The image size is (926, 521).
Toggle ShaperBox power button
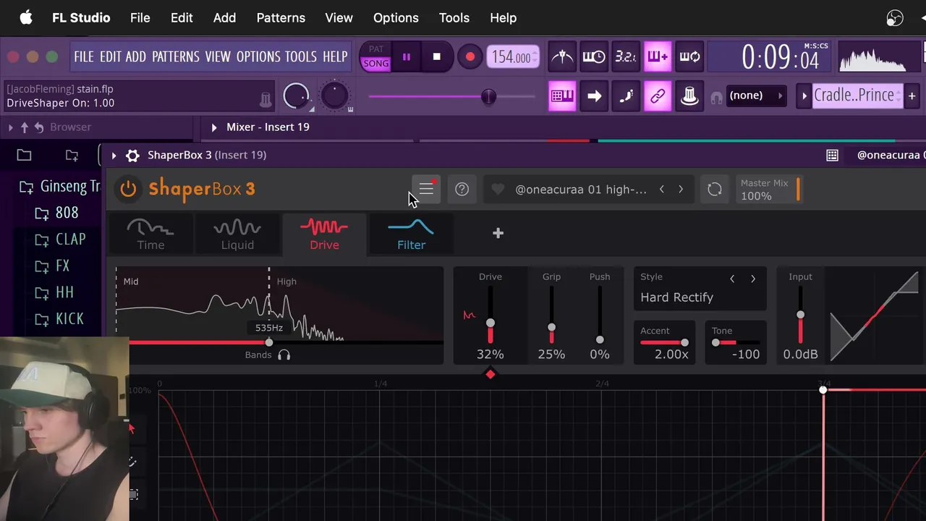pyautogui.click(x=128, y=189)
